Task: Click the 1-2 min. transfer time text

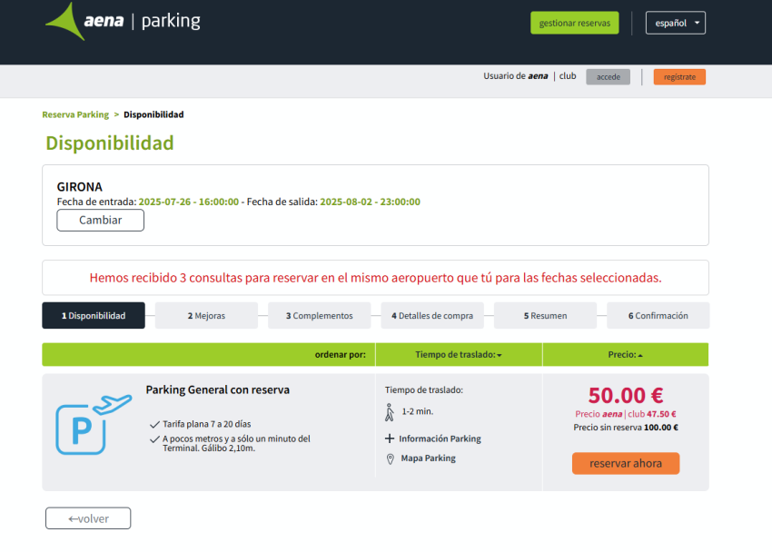Action: click(x=418, y=412)
